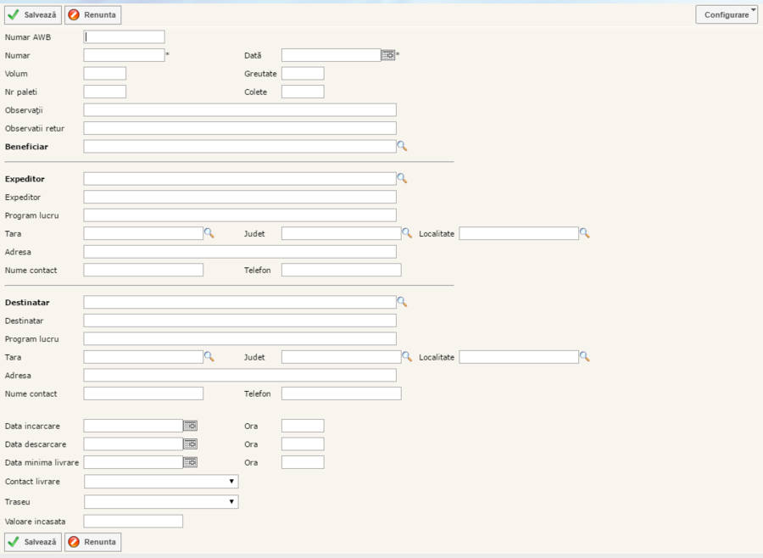Screen dimensions: 763x558
Task: Open calendar for Data incarcare
Action: [x=191, y=426]
